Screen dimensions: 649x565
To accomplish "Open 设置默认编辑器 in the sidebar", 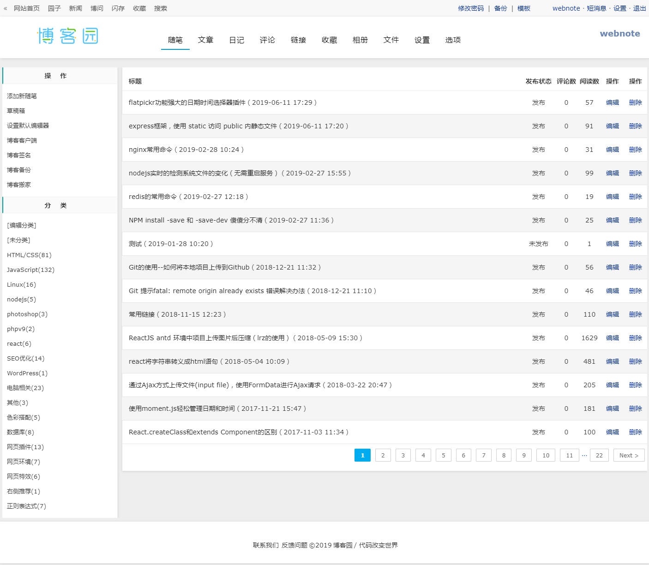I will [x=28, y=126].
